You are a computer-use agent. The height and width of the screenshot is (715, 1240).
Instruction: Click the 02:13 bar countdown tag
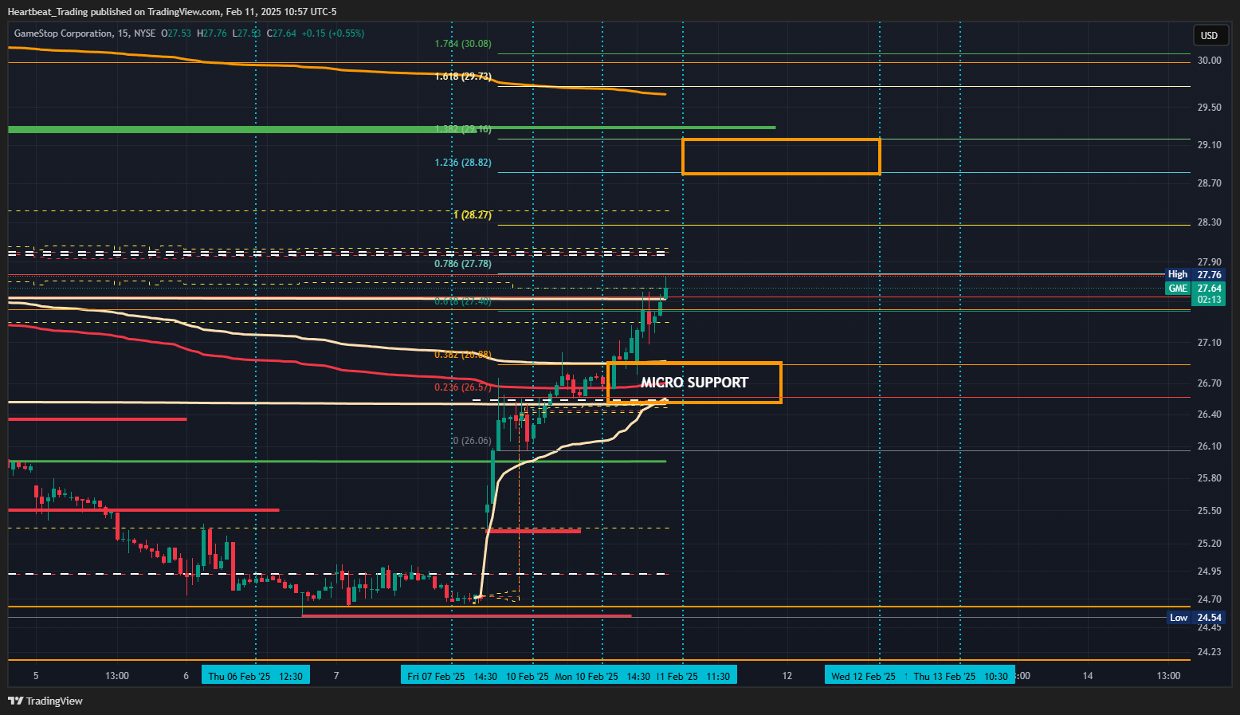(x=1209, y=300)
